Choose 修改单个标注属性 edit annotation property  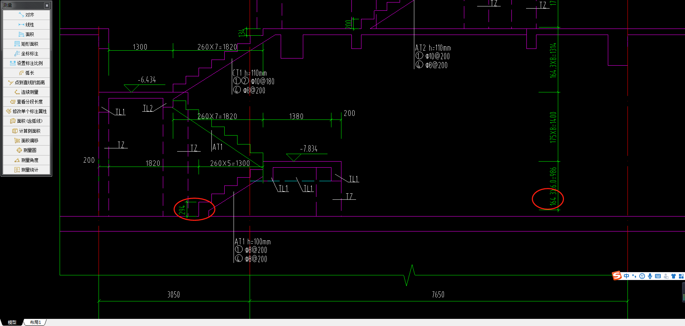point(26,111)
